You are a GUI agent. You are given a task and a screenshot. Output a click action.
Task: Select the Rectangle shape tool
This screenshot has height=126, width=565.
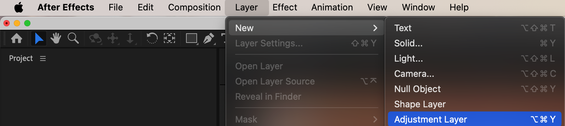point(192,38)
